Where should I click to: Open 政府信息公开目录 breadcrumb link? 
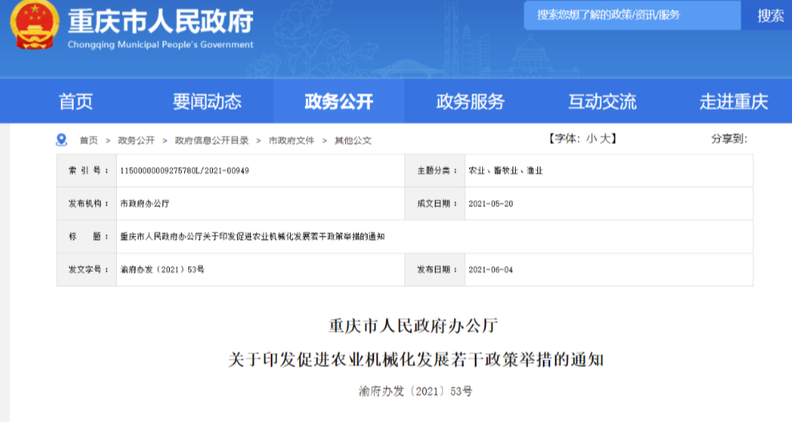tap(211, 140)
